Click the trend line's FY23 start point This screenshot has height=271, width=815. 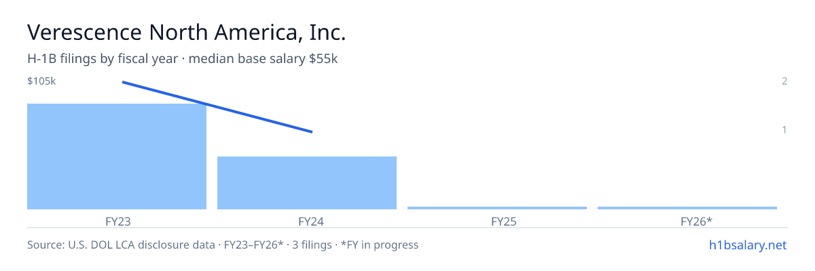(123, 82)
